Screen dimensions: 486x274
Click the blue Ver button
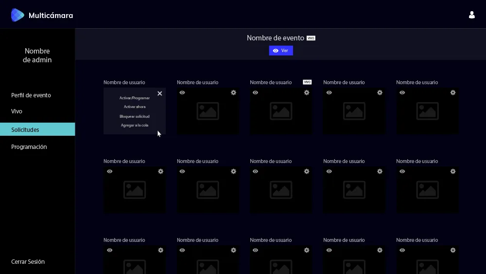point(281,51)
